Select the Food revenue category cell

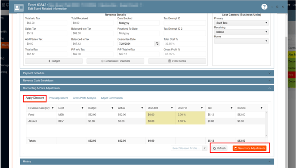[41, 115]
